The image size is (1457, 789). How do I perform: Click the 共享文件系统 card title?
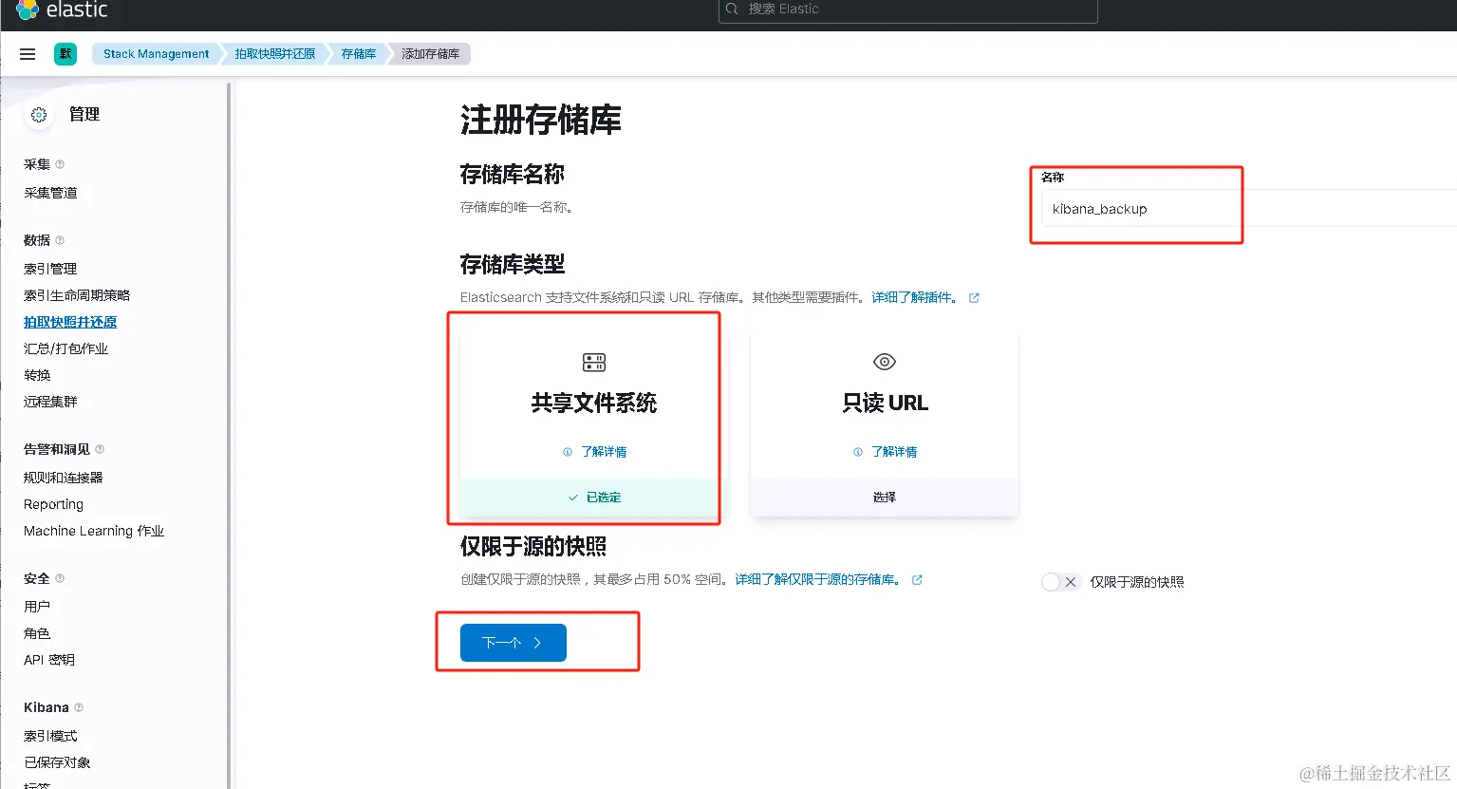click(594, 403)
